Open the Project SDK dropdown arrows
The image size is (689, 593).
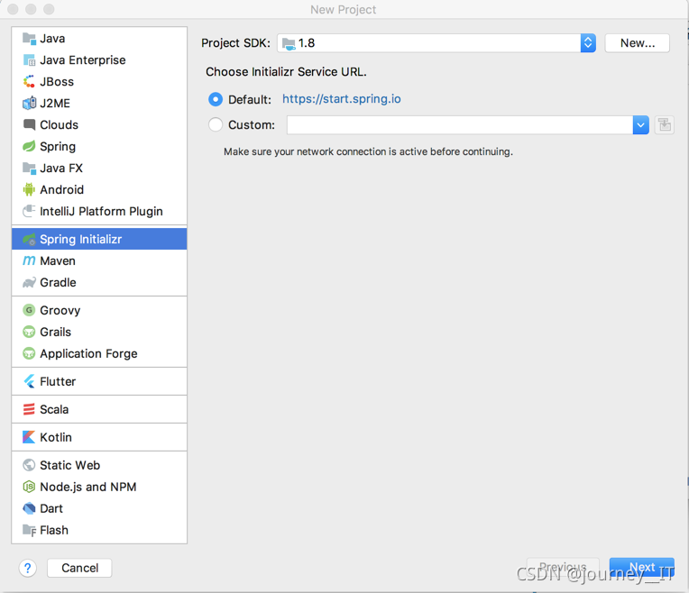click(x=588, y=43)
